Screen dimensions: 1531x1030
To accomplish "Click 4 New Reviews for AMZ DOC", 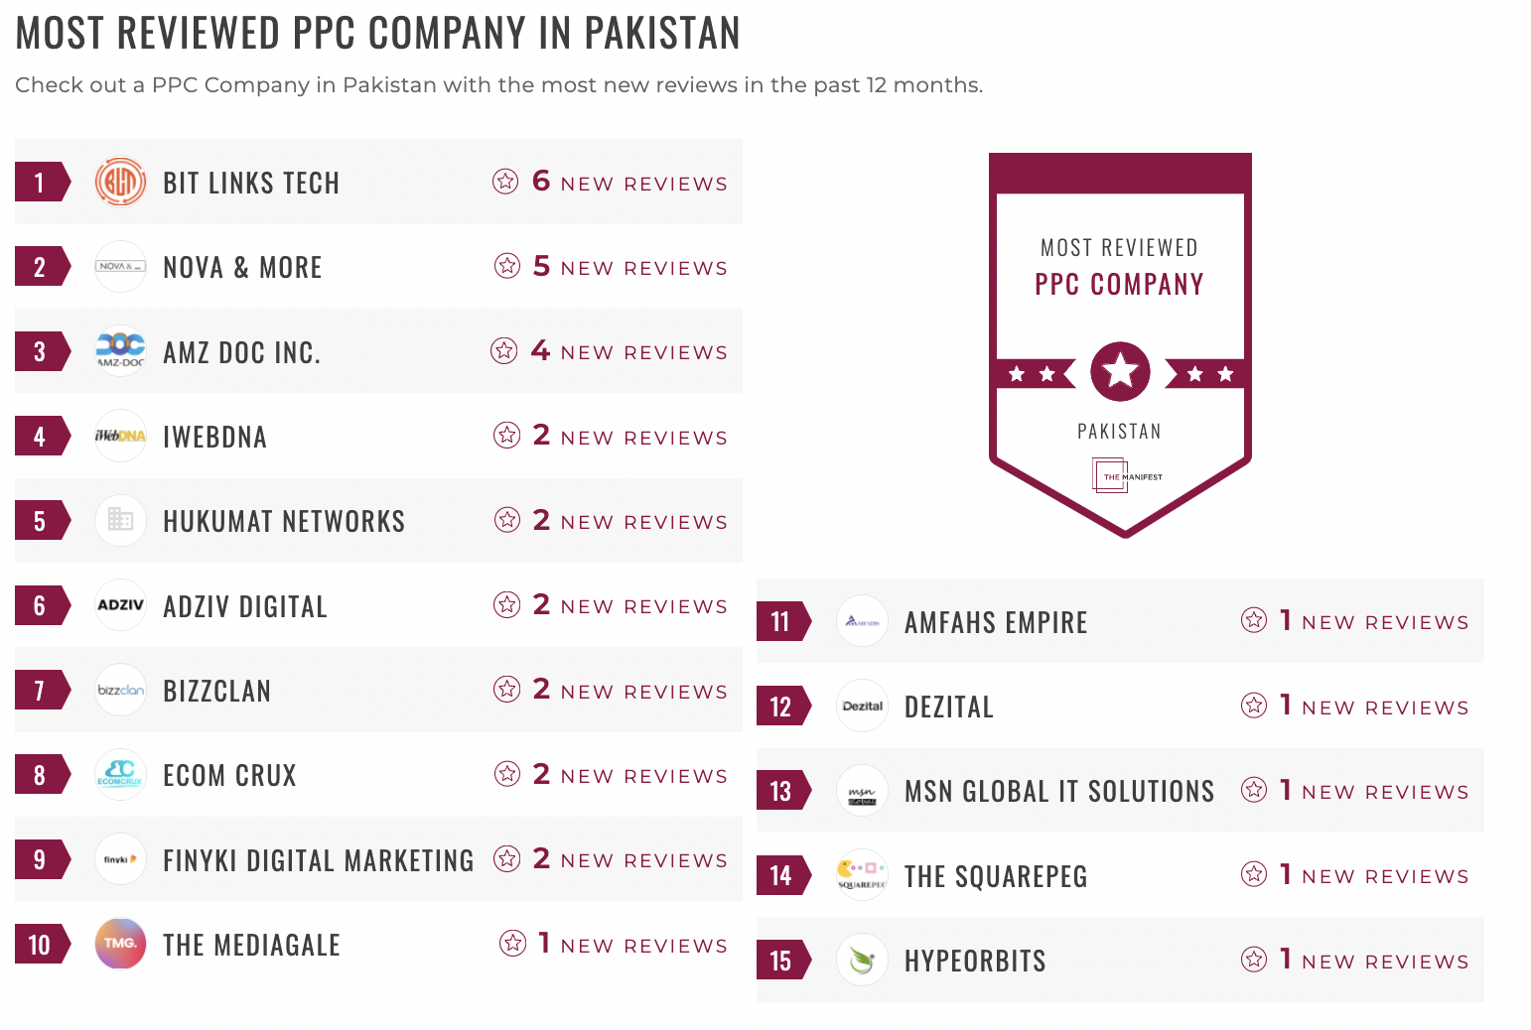I will 629,351.
